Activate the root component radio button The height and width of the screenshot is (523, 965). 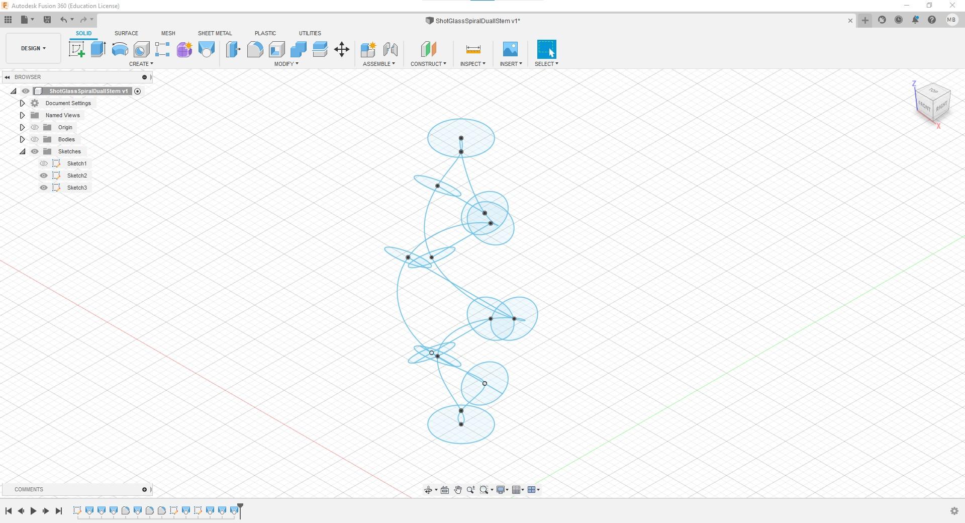pyautogui.click(x=137, y=91)
